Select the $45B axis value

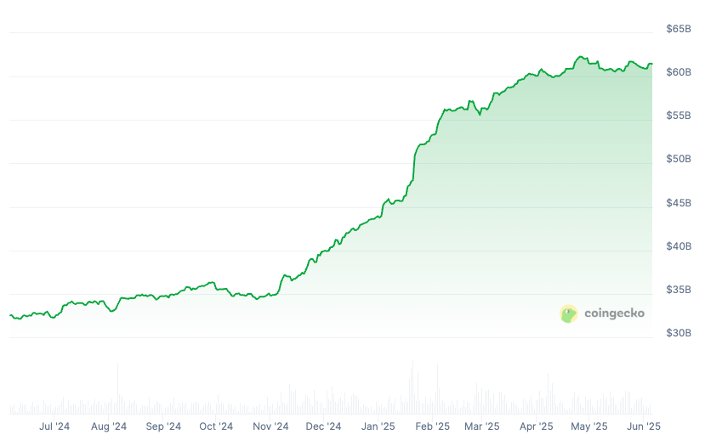[679, 203]
